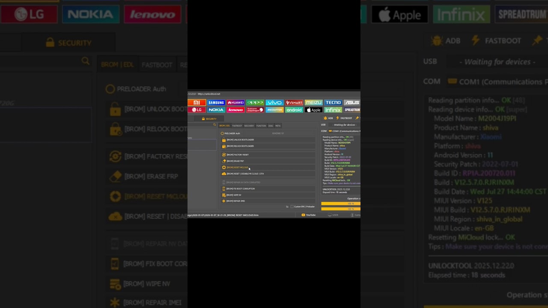This screenshot has width=548, height=308.
Task: Open the USB 'Waiting for devices' dropdown, small window
Action: [x=345, y=125]
